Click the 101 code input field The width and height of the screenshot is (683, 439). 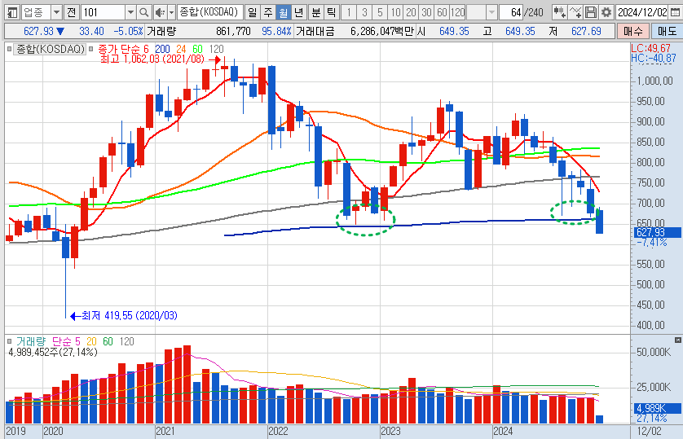(x=104, y=12)
